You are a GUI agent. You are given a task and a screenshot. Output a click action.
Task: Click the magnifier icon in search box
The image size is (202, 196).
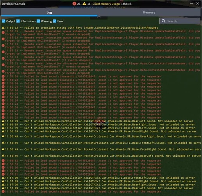[x=163, y=21]
